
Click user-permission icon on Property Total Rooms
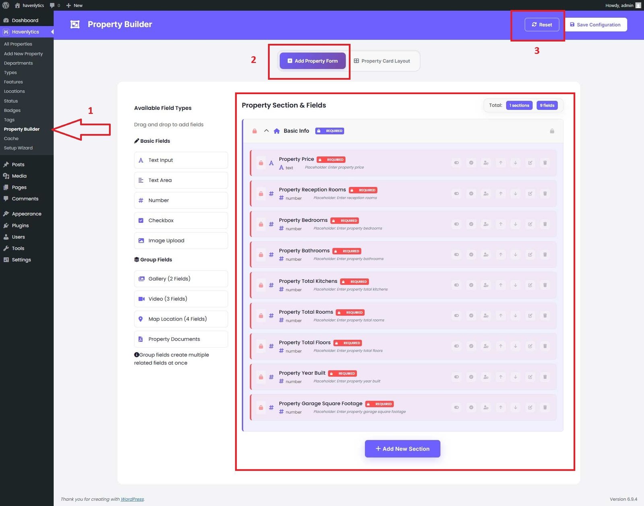coord(486,316)
